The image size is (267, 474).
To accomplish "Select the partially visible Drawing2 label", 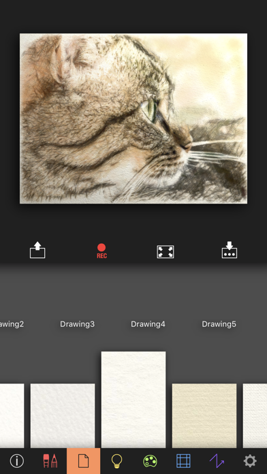I will [x=12, y=324].
